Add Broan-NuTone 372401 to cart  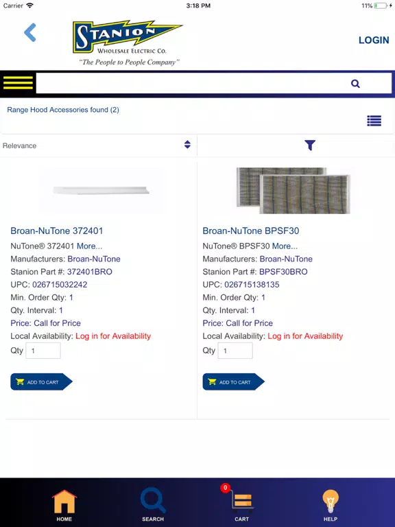coord(41,382)
